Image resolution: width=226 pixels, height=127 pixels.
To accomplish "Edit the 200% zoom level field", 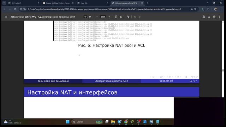I will pyautogui.click(x=103, y=17).
